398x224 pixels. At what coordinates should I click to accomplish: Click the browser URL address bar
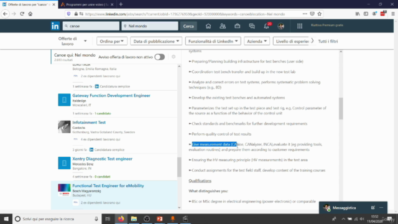click(185, 14)
